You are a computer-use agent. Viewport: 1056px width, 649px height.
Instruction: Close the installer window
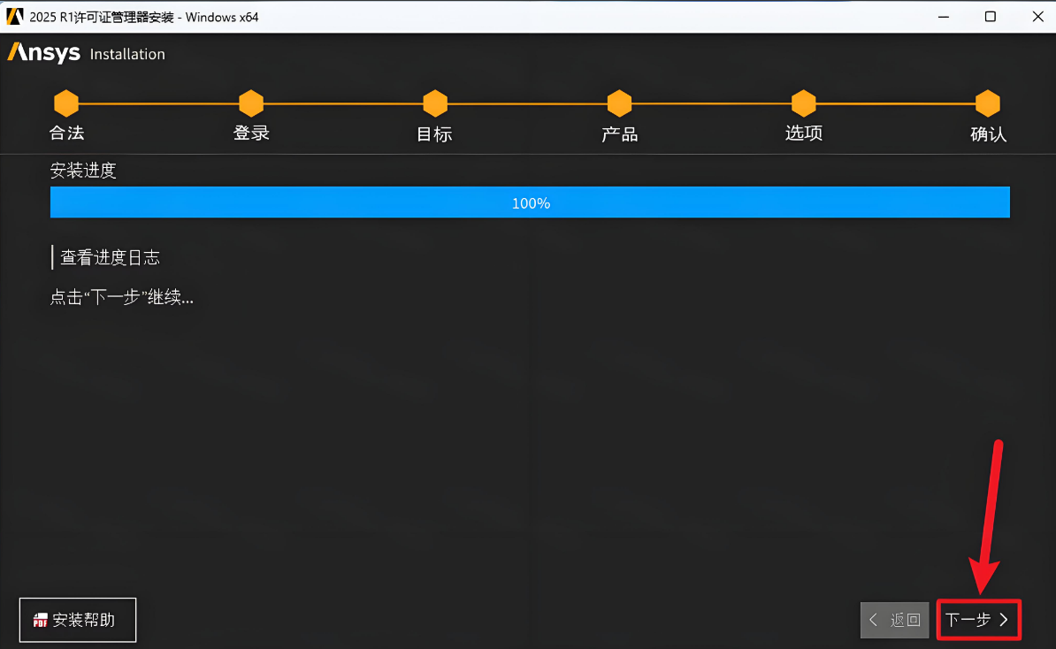pos(1037,16)
